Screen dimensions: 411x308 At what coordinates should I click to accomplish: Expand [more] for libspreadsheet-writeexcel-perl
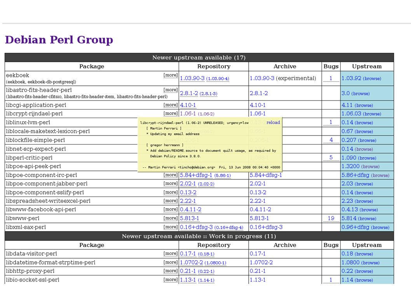[171, 201]
